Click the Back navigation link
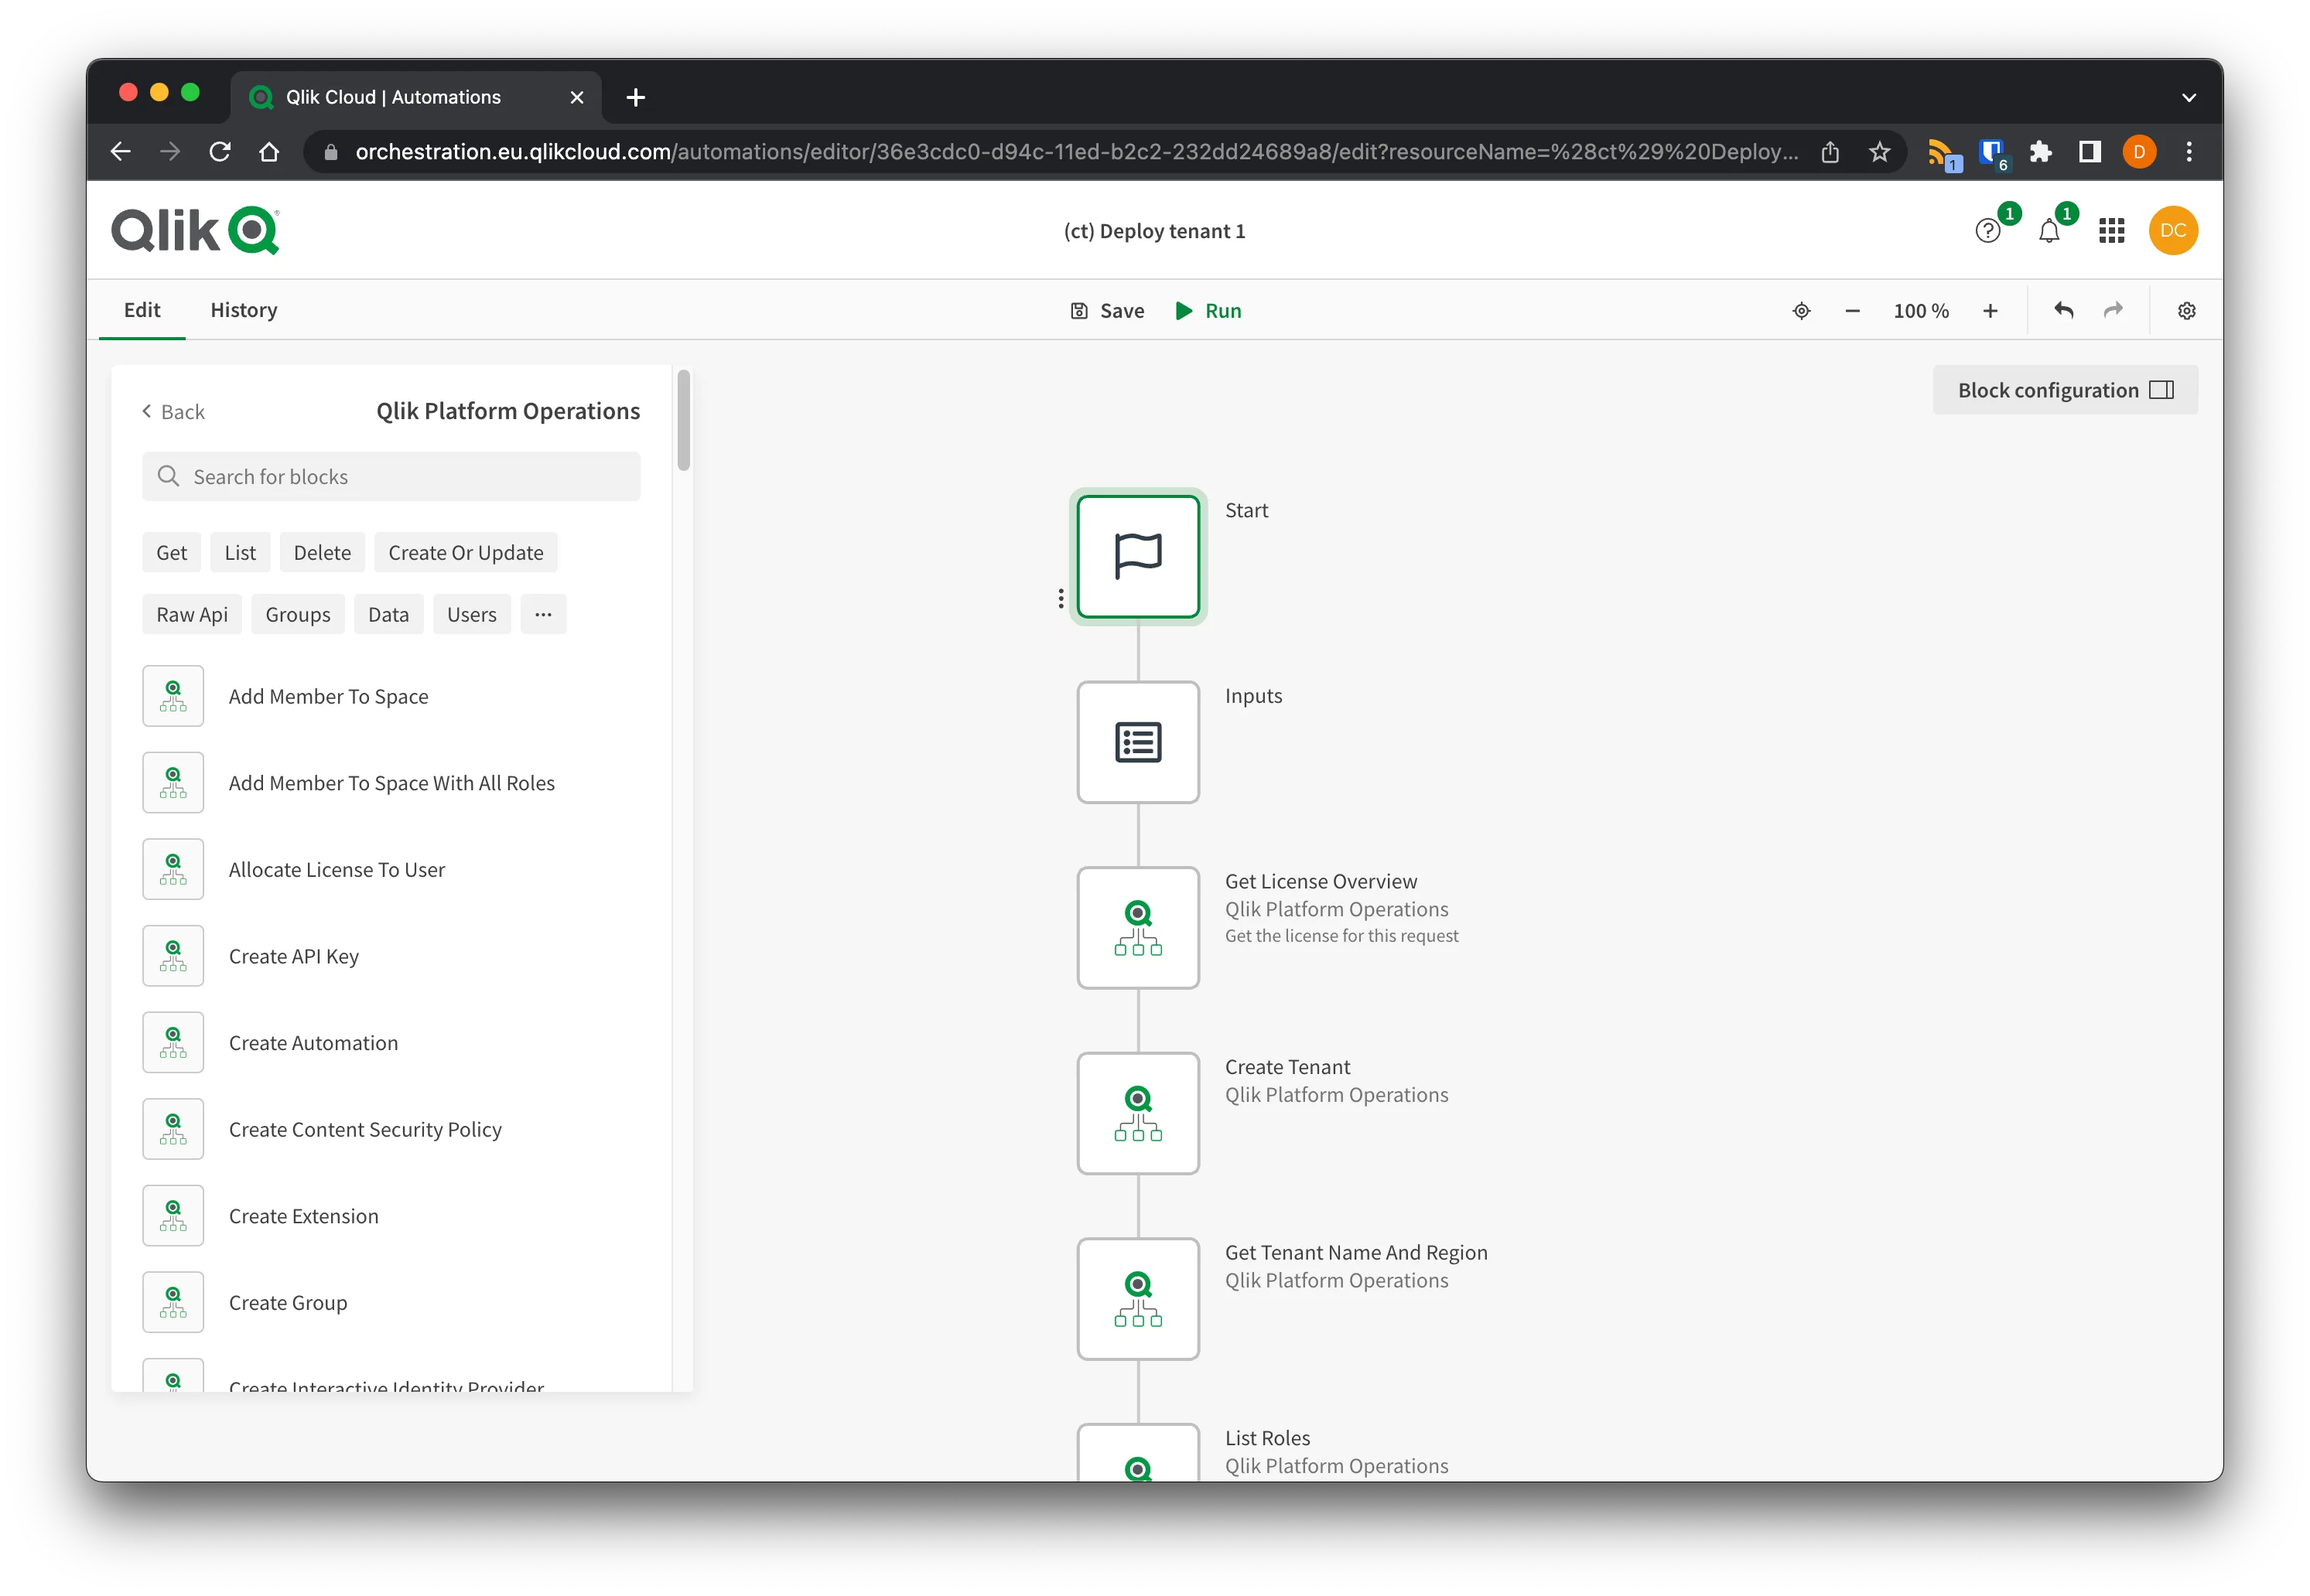 [x=174, y=411]
